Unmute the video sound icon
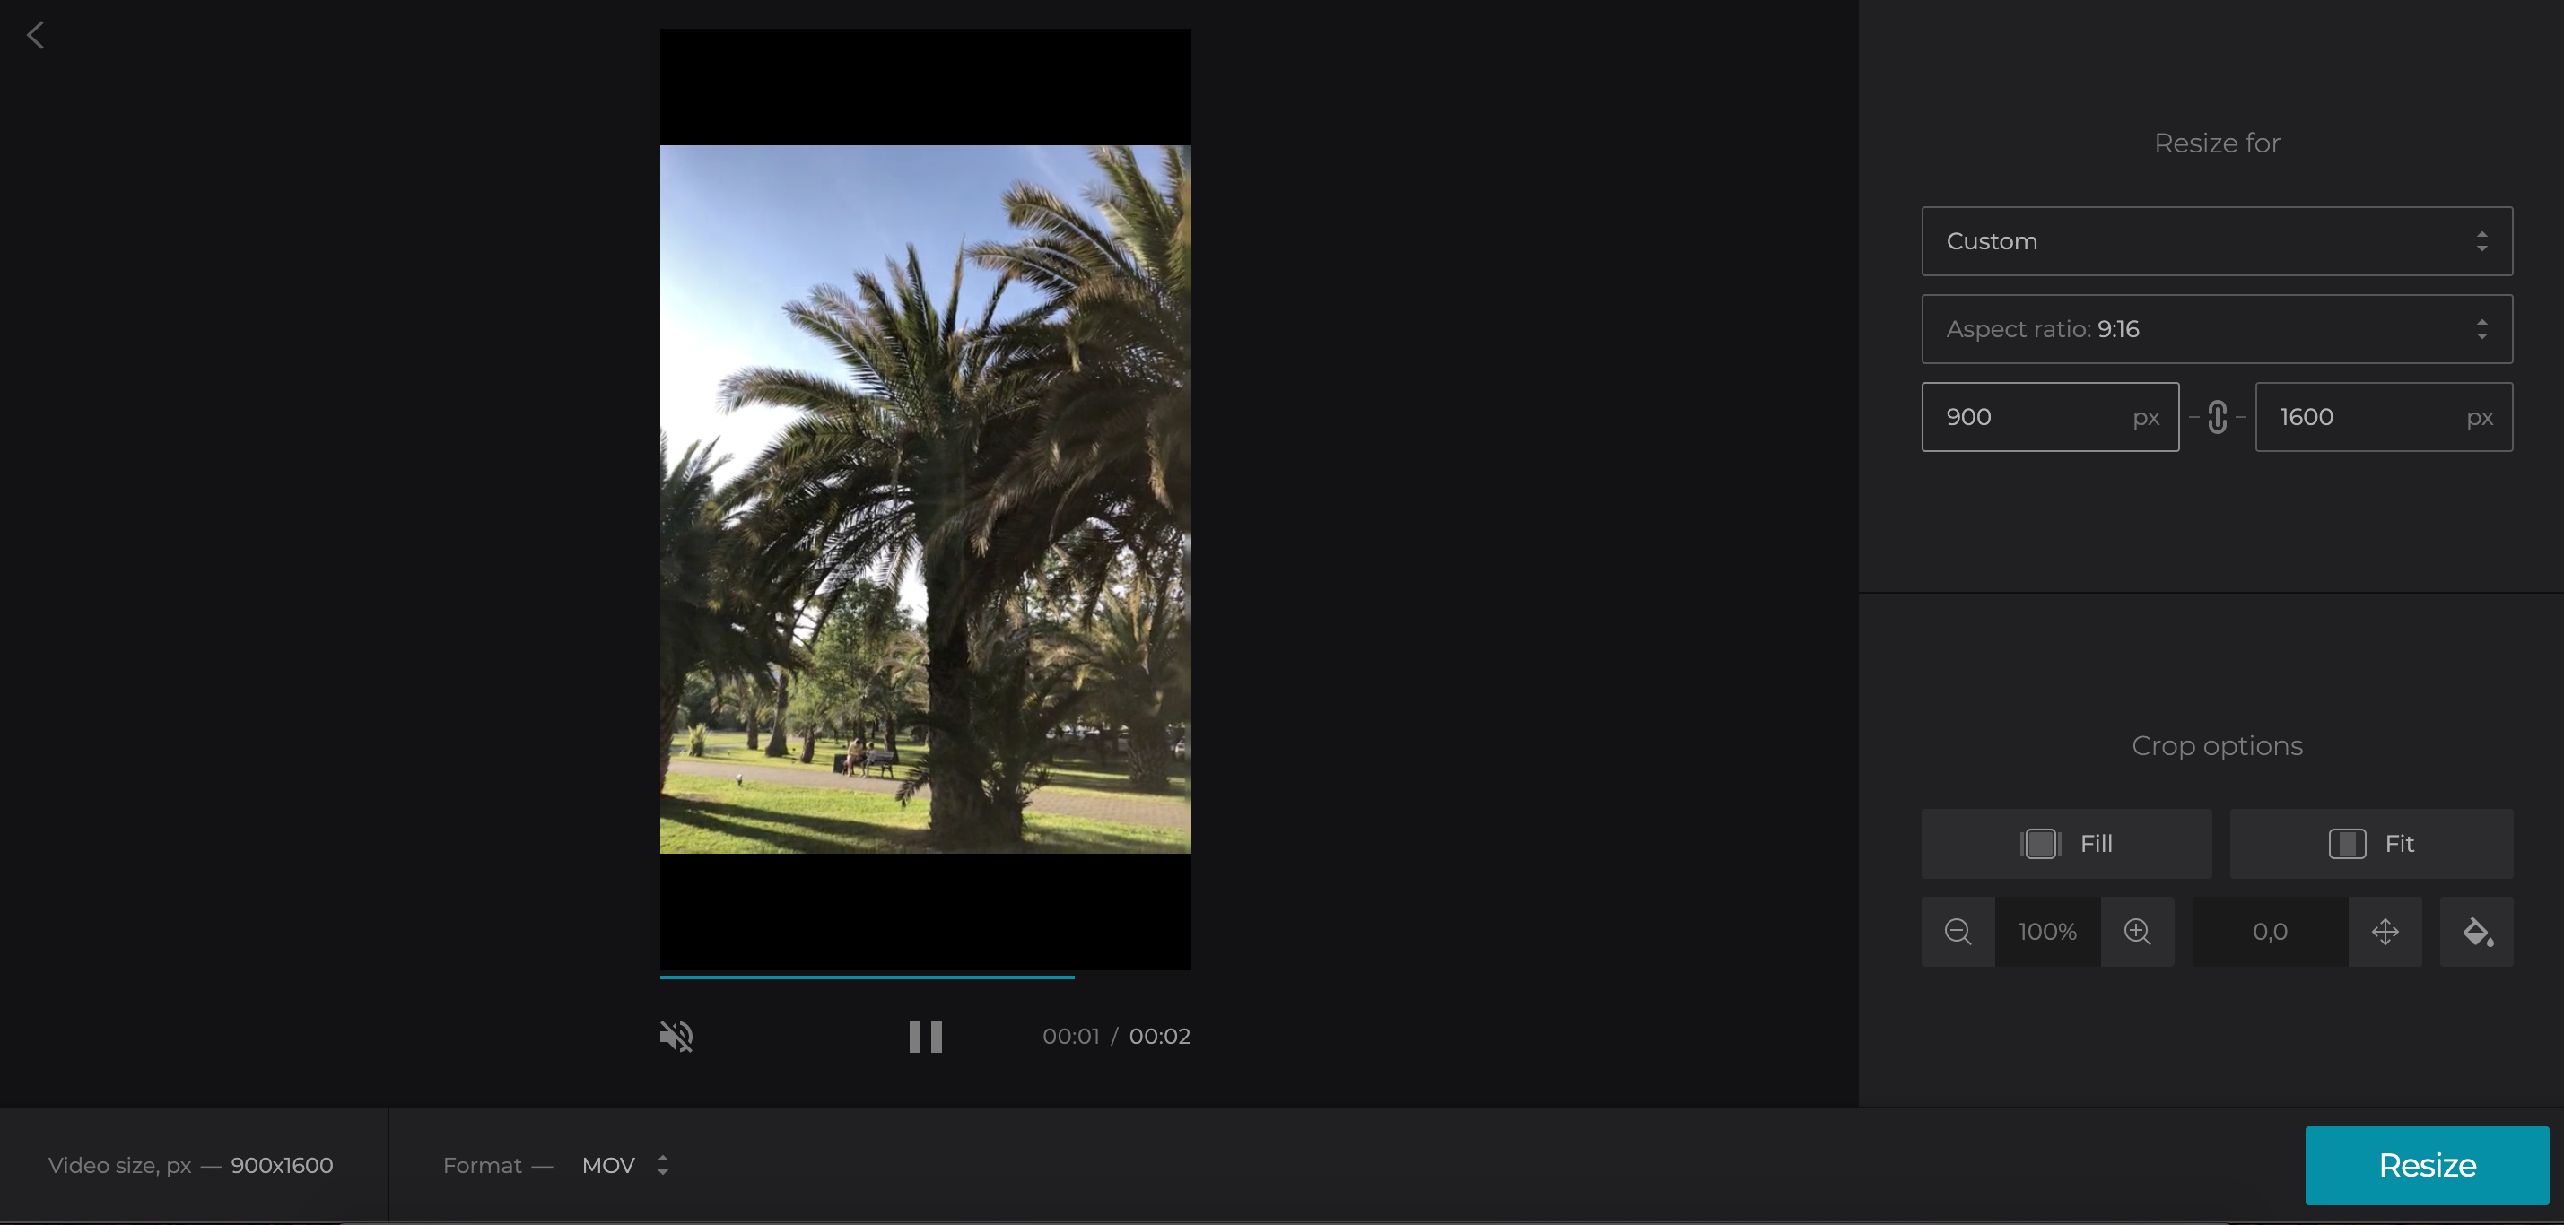 click(x=676, y=1036)
